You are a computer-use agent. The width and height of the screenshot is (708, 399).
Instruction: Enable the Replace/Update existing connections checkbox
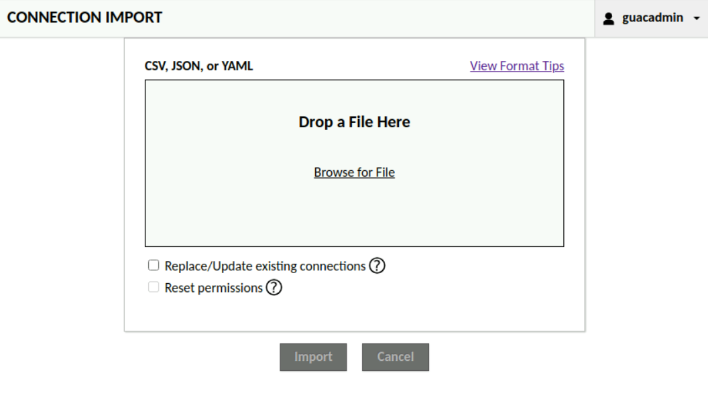coord(154,265)
